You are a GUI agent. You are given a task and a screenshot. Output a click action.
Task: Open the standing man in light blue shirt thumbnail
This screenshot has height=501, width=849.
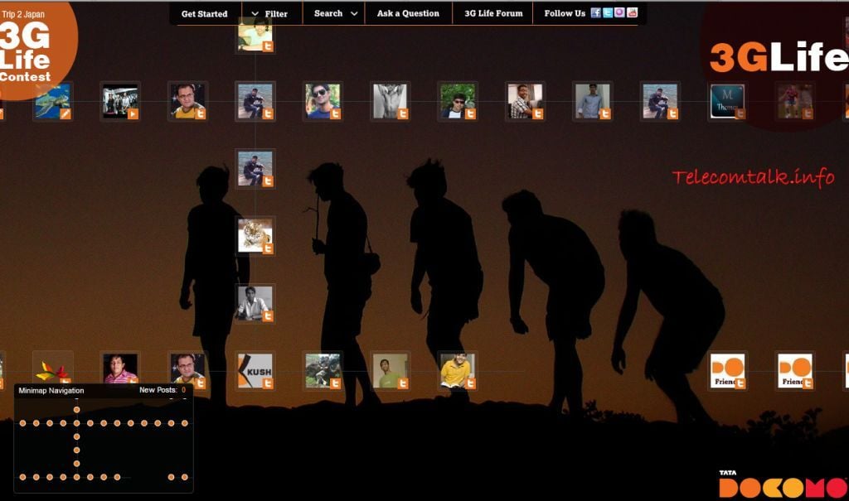(592, 101)
